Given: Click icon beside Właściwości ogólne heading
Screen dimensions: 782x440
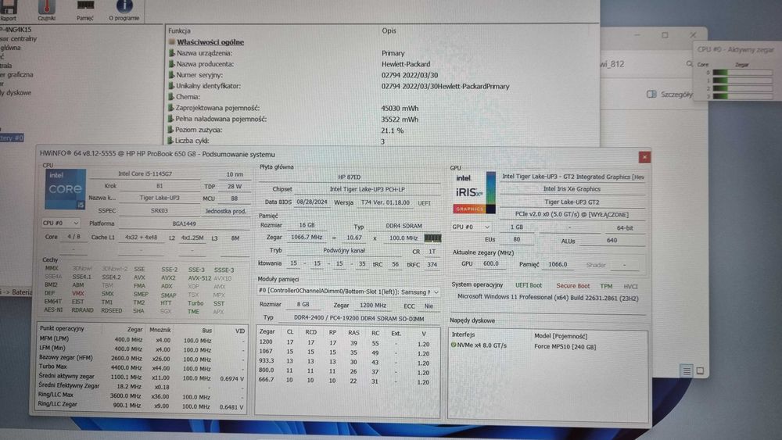Looking at the screenshot, I should (x=171, y=42).
